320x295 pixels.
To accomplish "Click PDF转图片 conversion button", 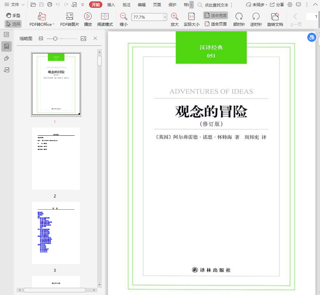I will (70, 20).
